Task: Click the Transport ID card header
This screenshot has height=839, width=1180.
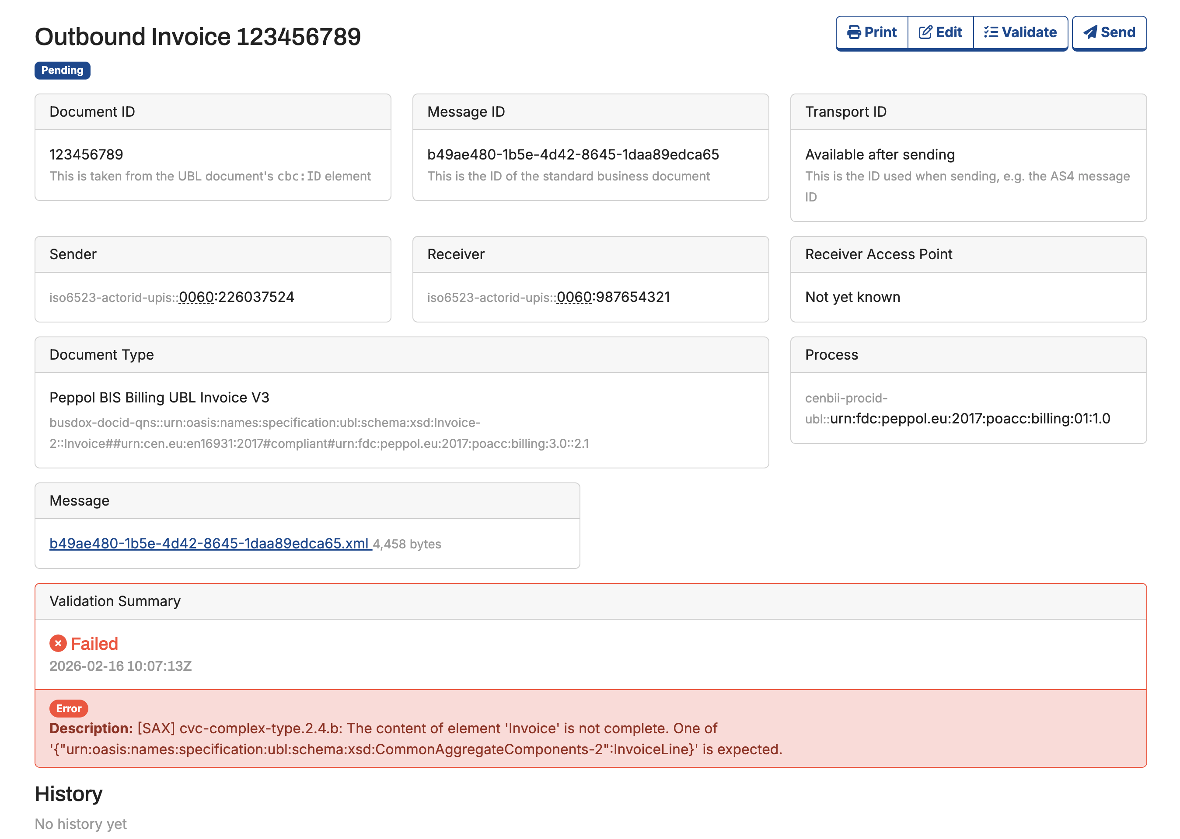Action: point(968,111)
